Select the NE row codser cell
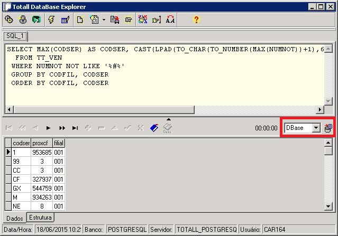The width and height of the screenshot is (338, 236). (21, 206)
